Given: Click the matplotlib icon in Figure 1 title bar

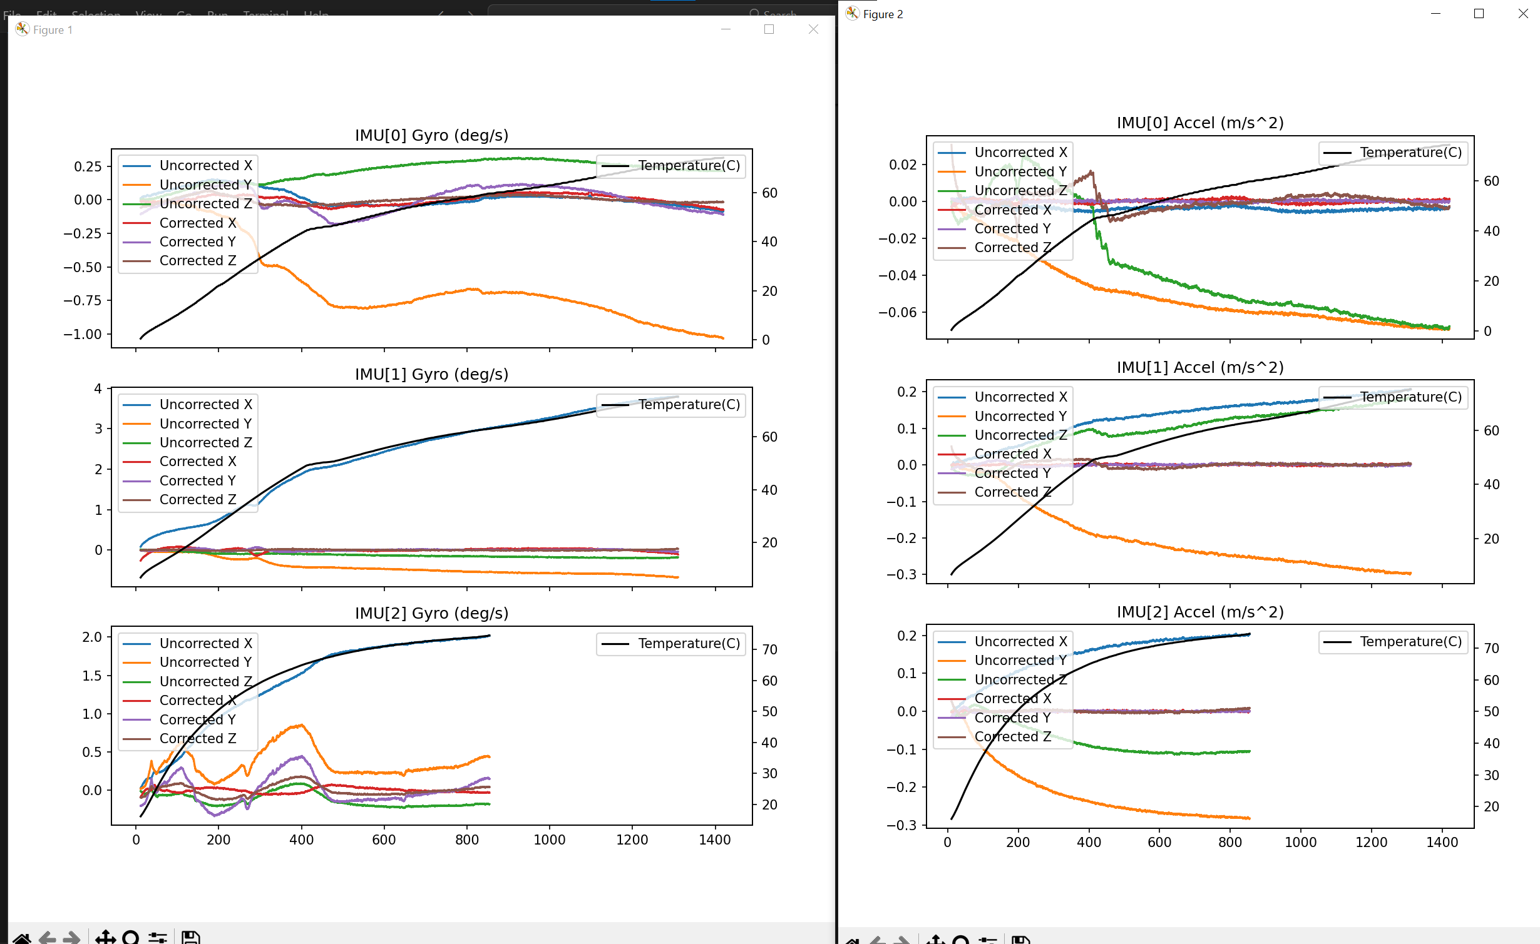Looking at the screenshot, I should click(x=23, y=29).
